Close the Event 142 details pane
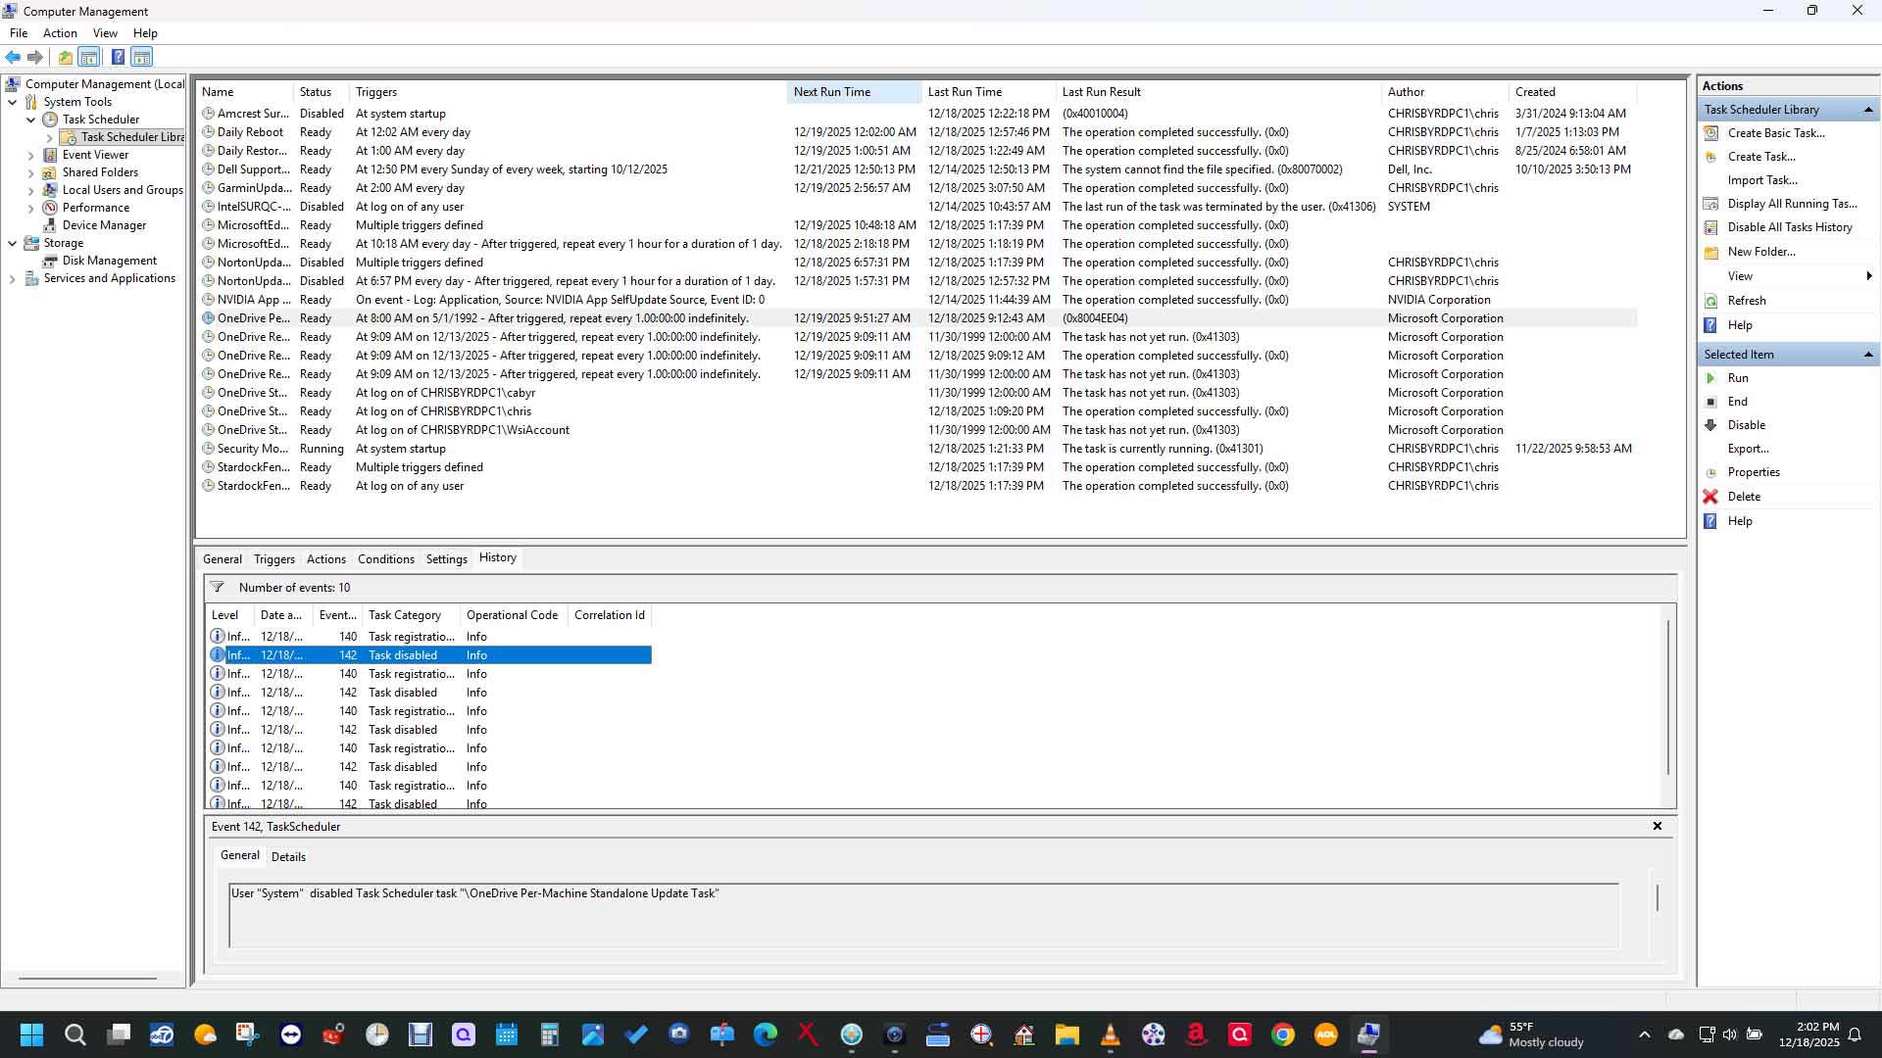Image resolution: width=1882 pixels, height=1058 pixels. click(1657, 827)
